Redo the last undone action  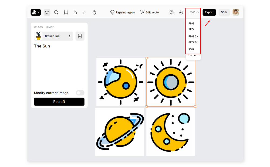[85, 12]
